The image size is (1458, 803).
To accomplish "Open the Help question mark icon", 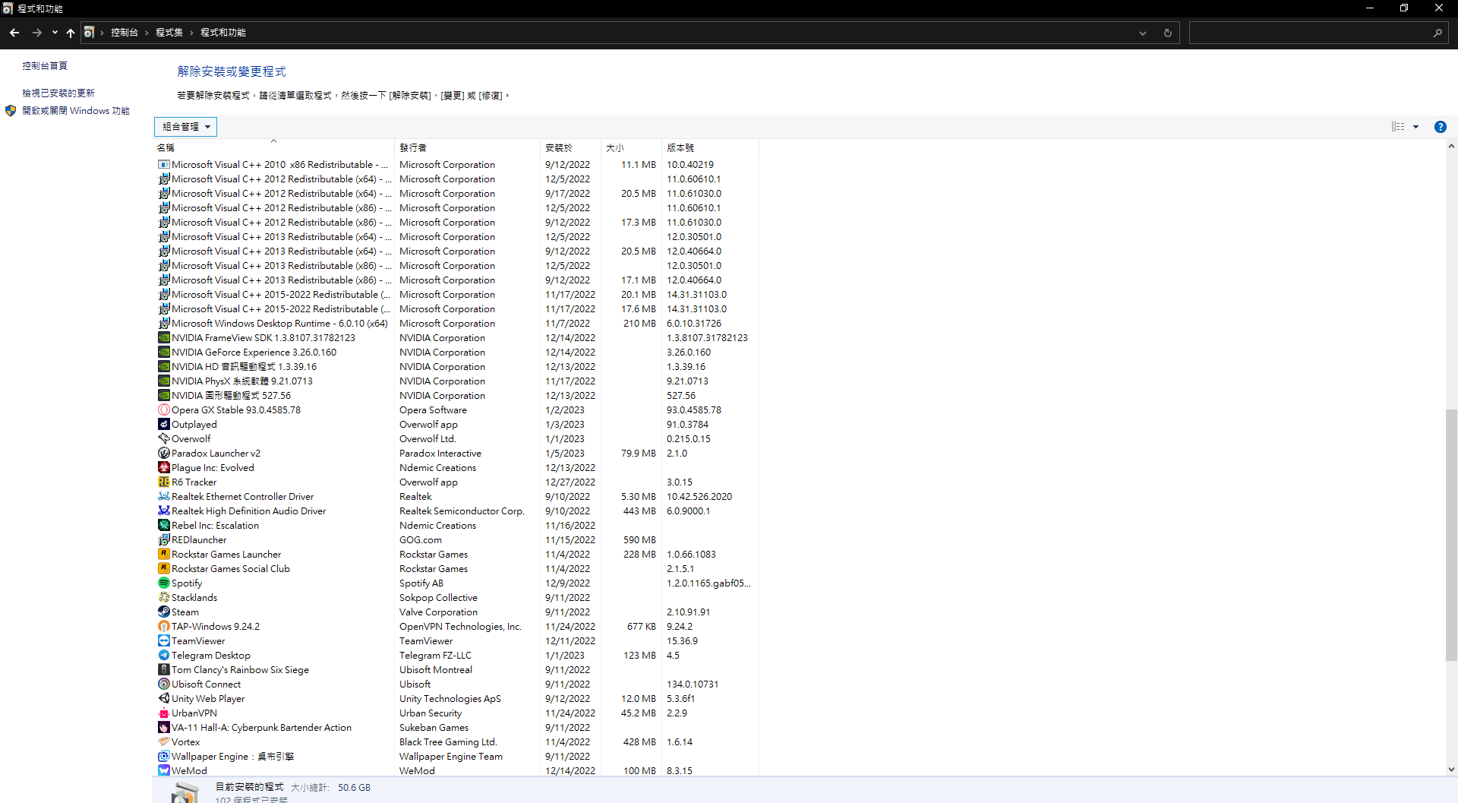I will (x=1440, y=127).
